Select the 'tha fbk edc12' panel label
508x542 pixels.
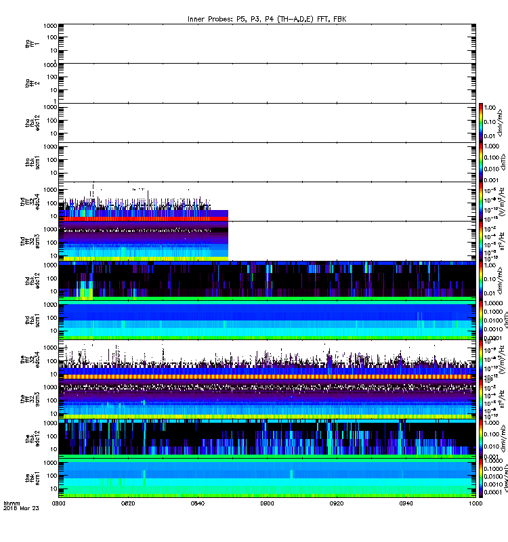click(32, 123)
